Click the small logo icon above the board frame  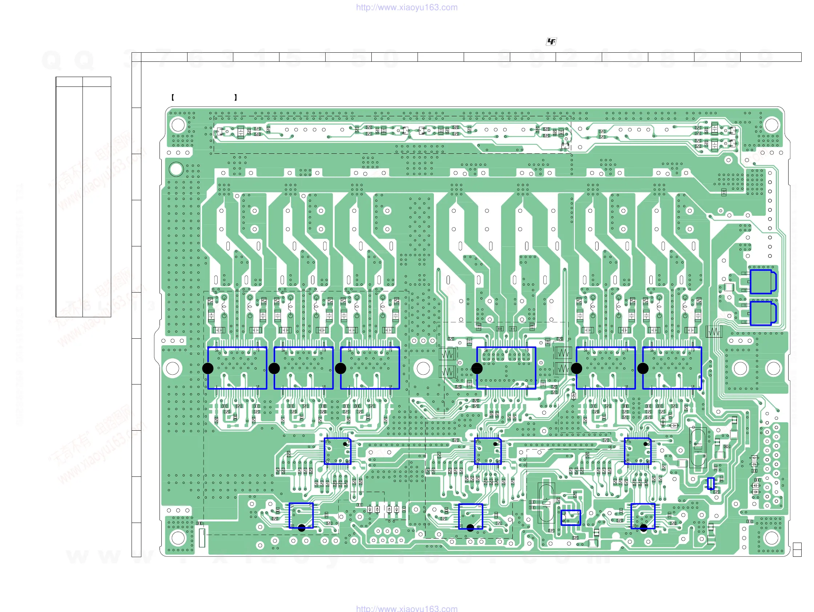point(551,41)
